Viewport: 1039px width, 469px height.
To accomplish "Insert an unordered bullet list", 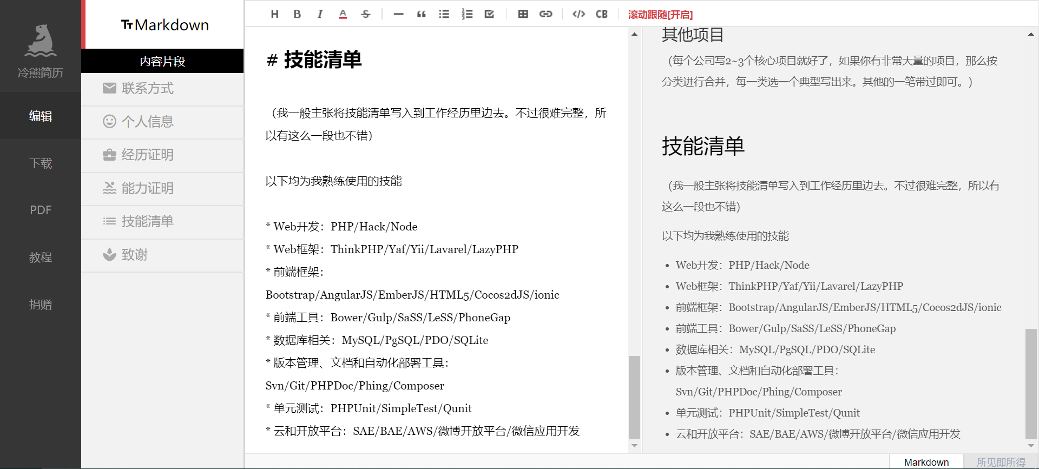I will [x=444, y=14].
